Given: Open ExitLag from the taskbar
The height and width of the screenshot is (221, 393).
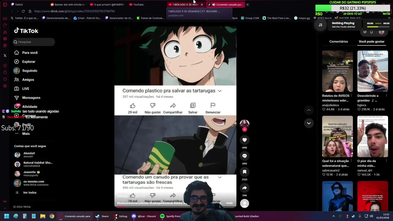Looking at the screenshot, I should click(120, 216).
